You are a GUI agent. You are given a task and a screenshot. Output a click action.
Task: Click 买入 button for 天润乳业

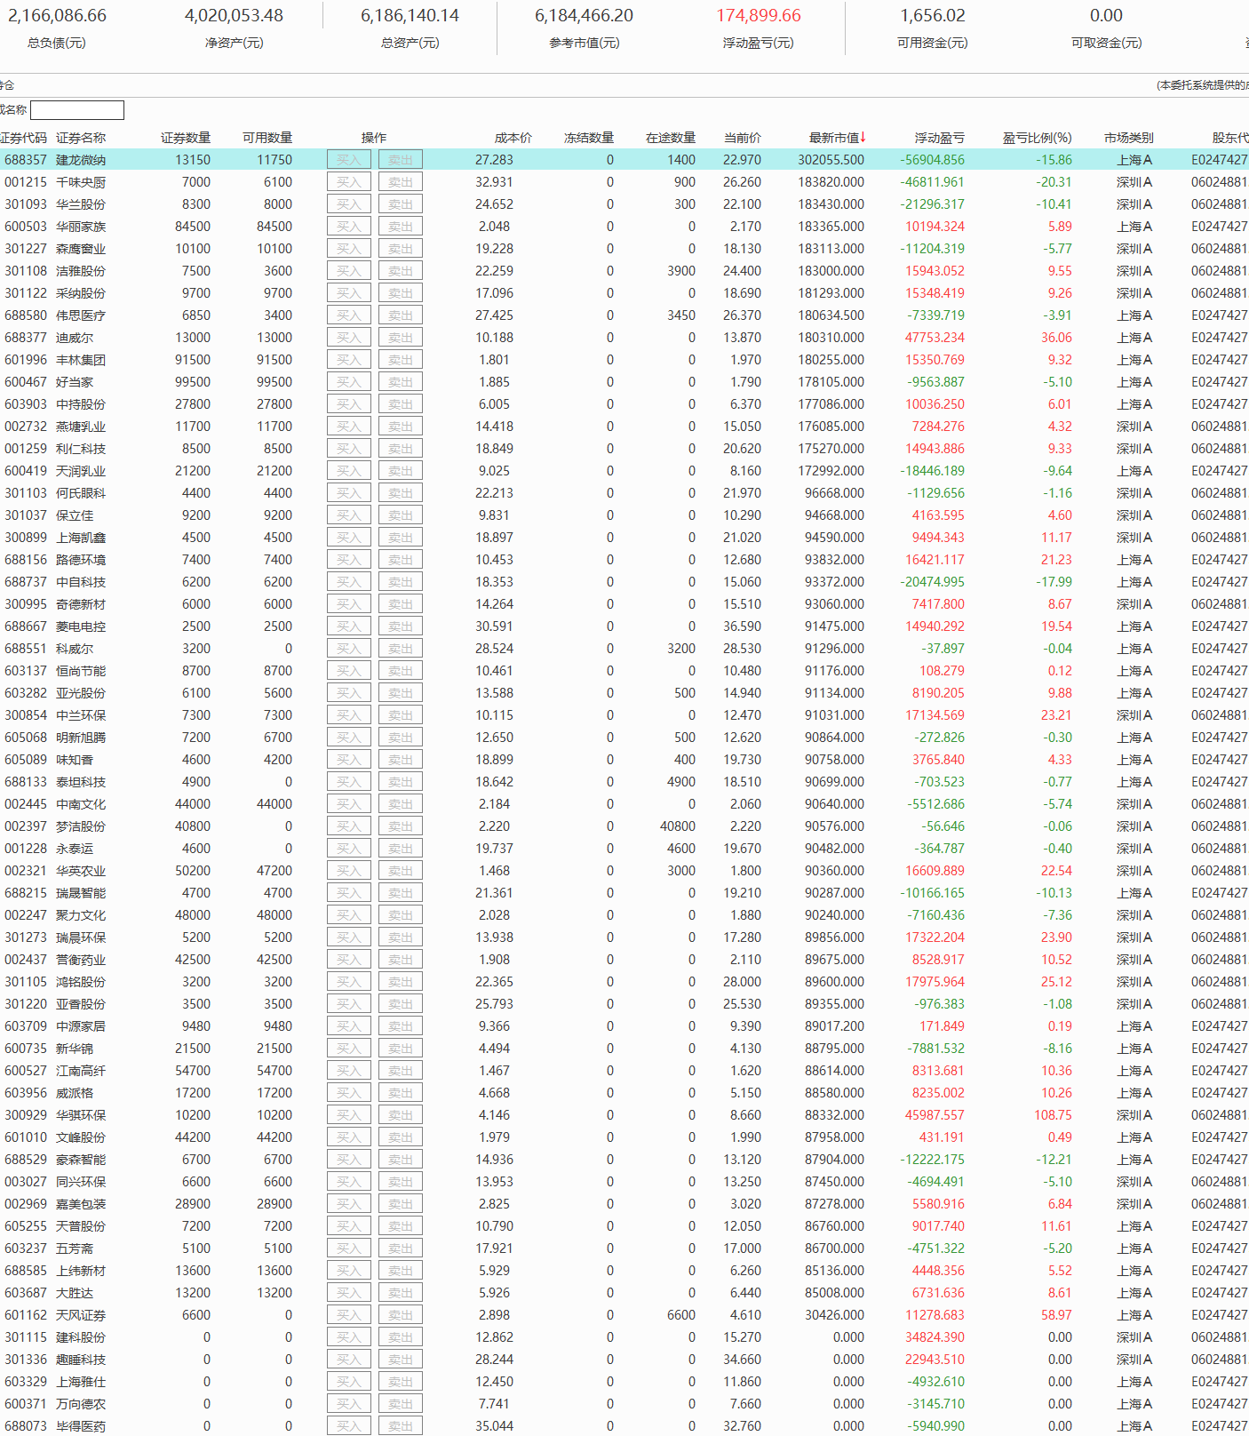(349, 471)
